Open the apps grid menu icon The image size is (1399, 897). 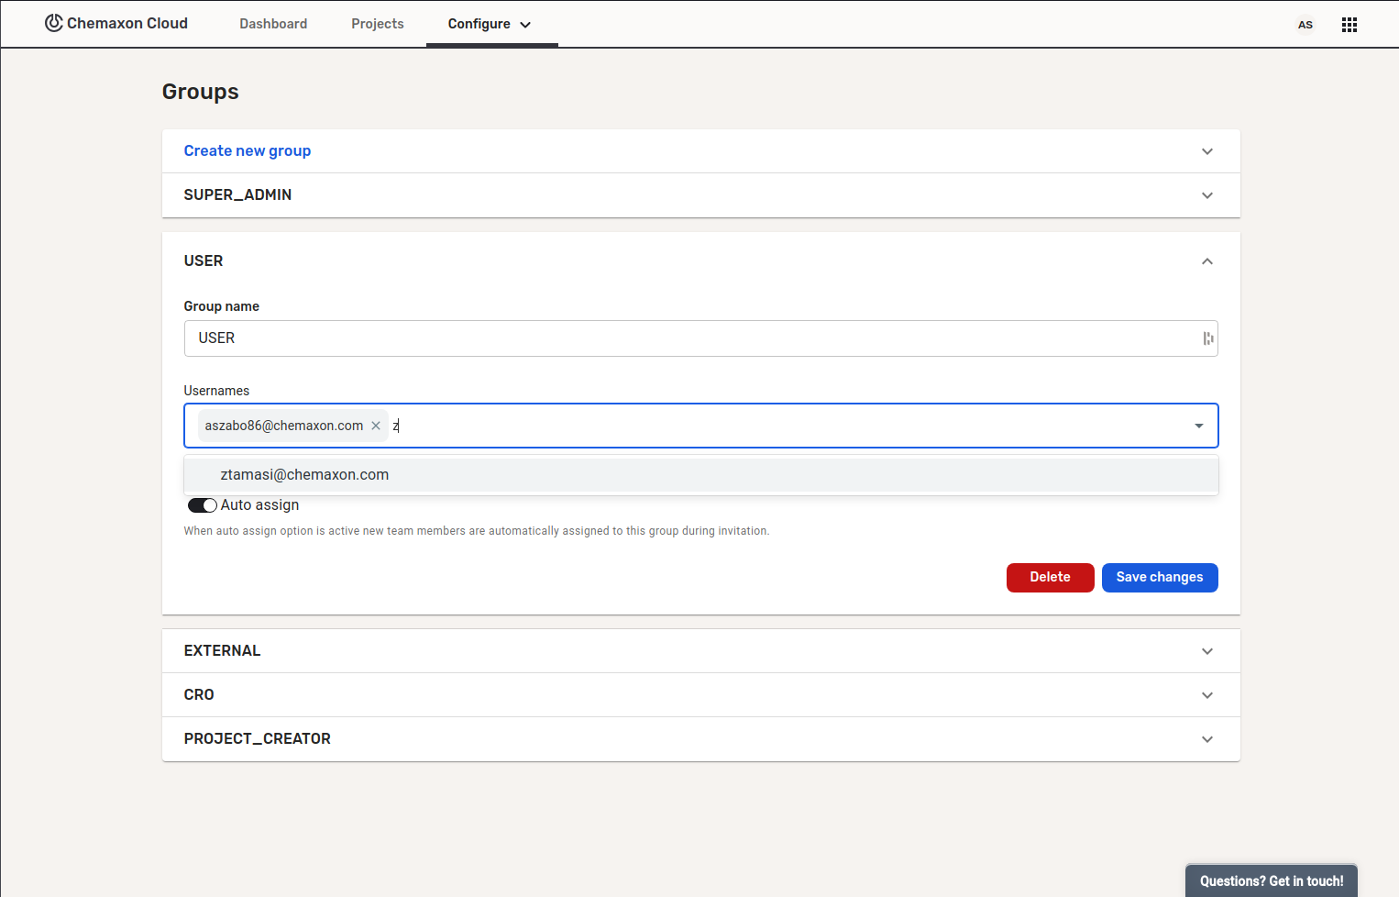[1349, 25]
